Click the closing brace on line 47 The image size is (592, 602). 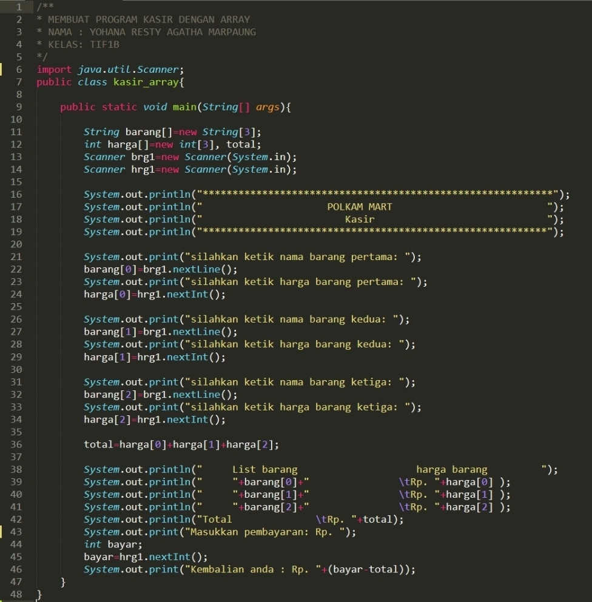[62, 581]
